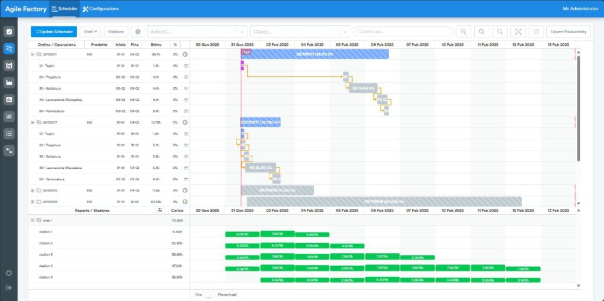Click the calendar icon on first 20 - Piegatura row
The height and width of the screenshot is (301, 604).
(x=186, y=77)
